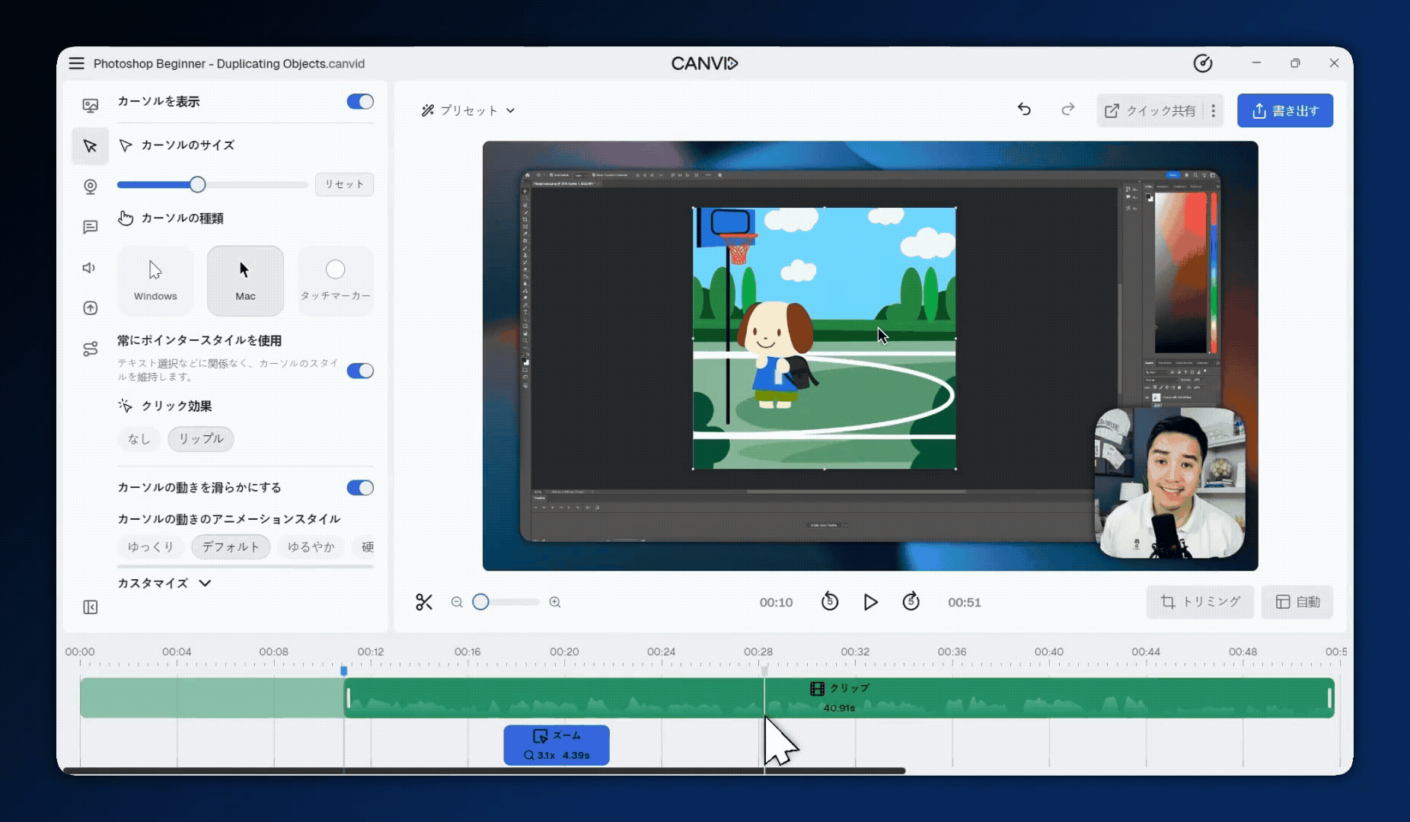Viewport: 1410px width, 822px height.
Task: Click the timeline zoom-in magnifier
Action: pos(555,602)
